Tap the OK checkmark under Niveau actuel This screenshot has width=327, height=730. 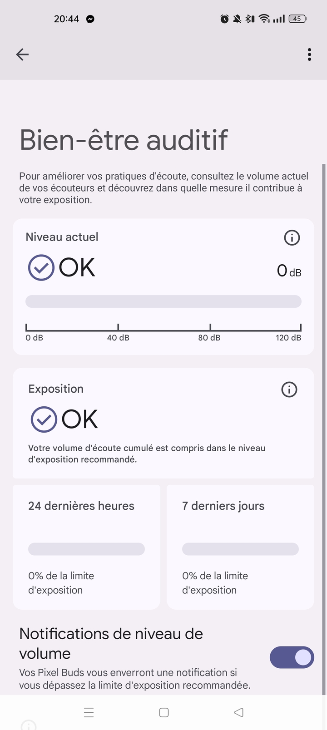(x=41, y=267)
